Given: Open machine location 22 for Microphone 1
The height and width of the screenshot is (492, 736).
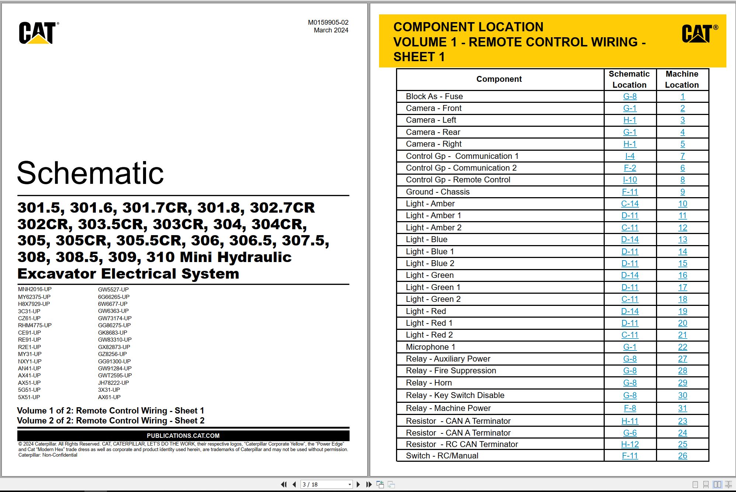Looking at the screenshot, I should [x=683, y=347].
